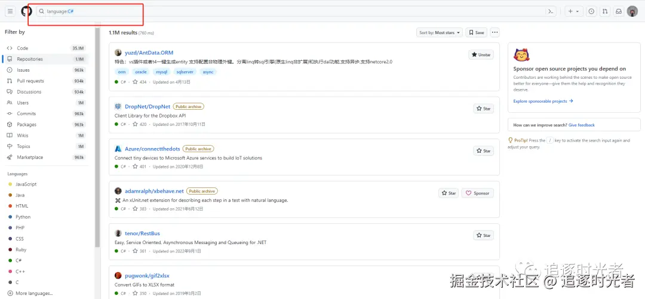Click Azure logo beside connectthedots
The image size is (645, 299).
coord(118,149)
